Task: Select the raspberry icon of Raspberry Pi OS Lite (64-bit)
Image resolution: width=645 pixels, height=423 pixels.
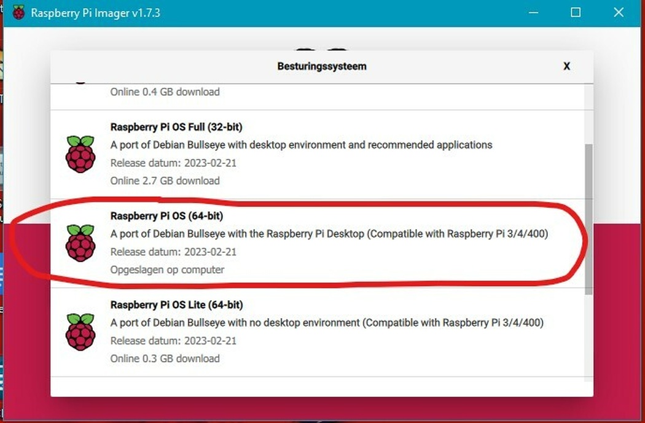Action: 80,332
